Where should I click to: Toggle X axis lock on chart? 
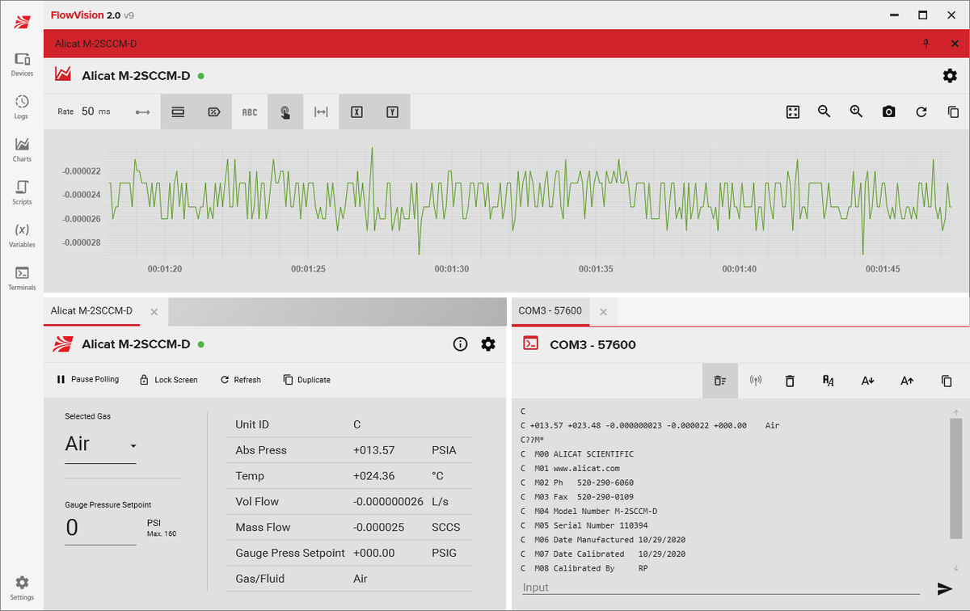(356, 112)
